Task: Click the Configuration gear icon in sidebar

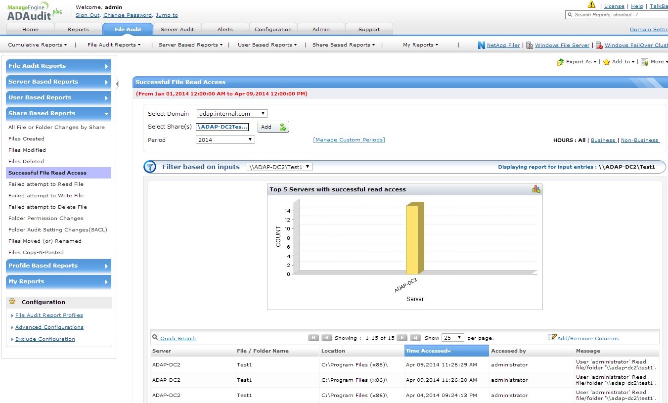Action: pyautogui.click(x=12, y=302)
